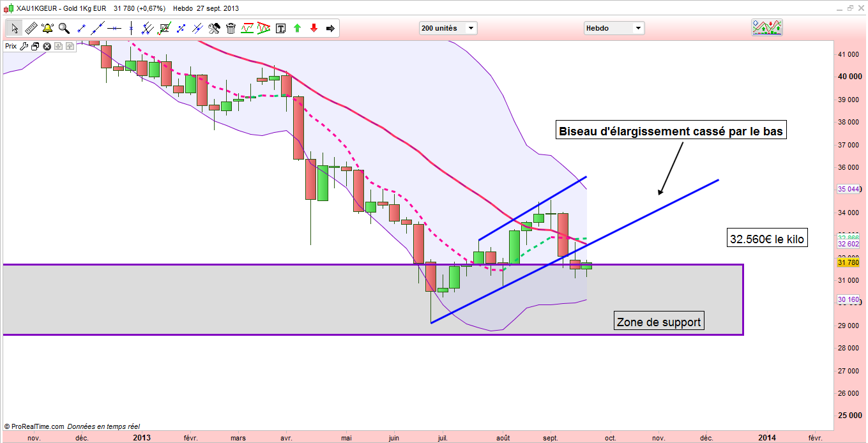This screenshot has width=868, height=443.
Task: Click the '32.560€ le kilo' label
Action: pyautogui.click(x=768, y=239)
